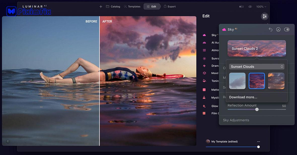
Task: Open the Export tab
Action: point(170,6)
